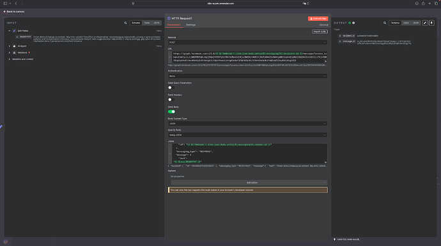Edit the output with the pencil icon
Image resolution: width=441 pixels, height=246 pixels.
pyautogui.click(x=425, y=23)
